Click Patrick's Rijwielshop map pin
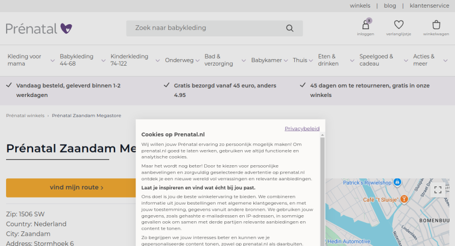 pyautogui.click(x=397, y=182)
